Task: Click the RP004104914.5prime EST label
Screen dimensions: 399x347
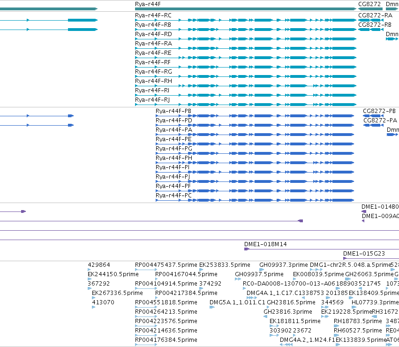Action: pyautogui.click(x=166, y=284)
